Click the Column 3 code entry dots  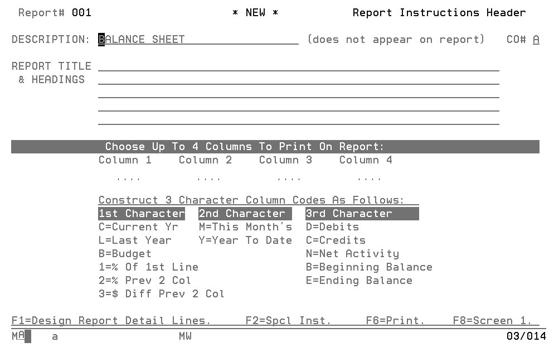point(289,179)
